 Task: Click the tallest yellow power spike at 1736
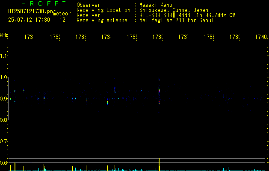point(159,164)
